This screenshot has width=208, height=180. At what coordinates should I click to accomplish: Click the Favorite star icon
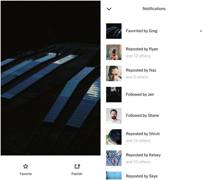coord(26,166)
